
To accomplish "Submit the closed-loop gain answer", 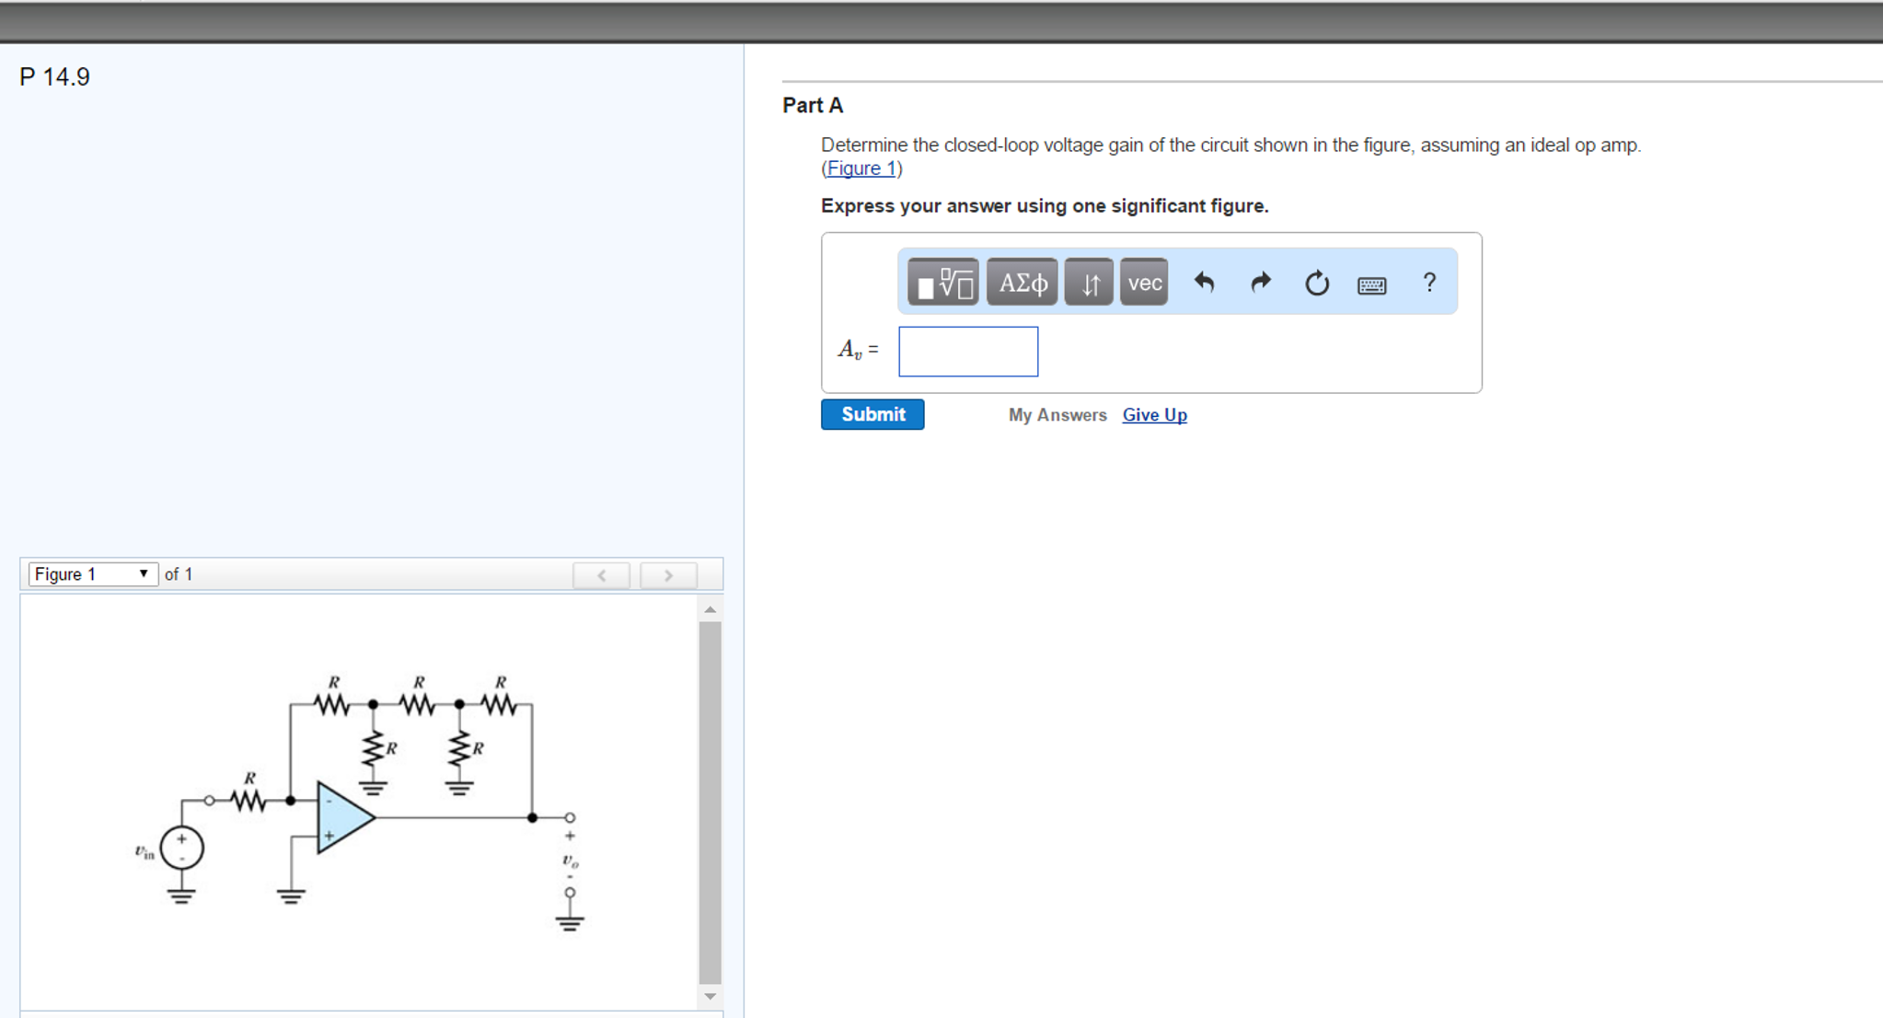I will 872,414.
